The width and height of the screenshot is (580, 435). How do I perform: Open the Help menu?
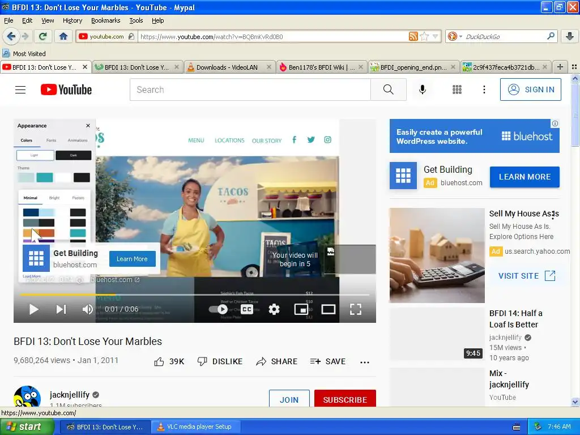[x=157, y=20]
